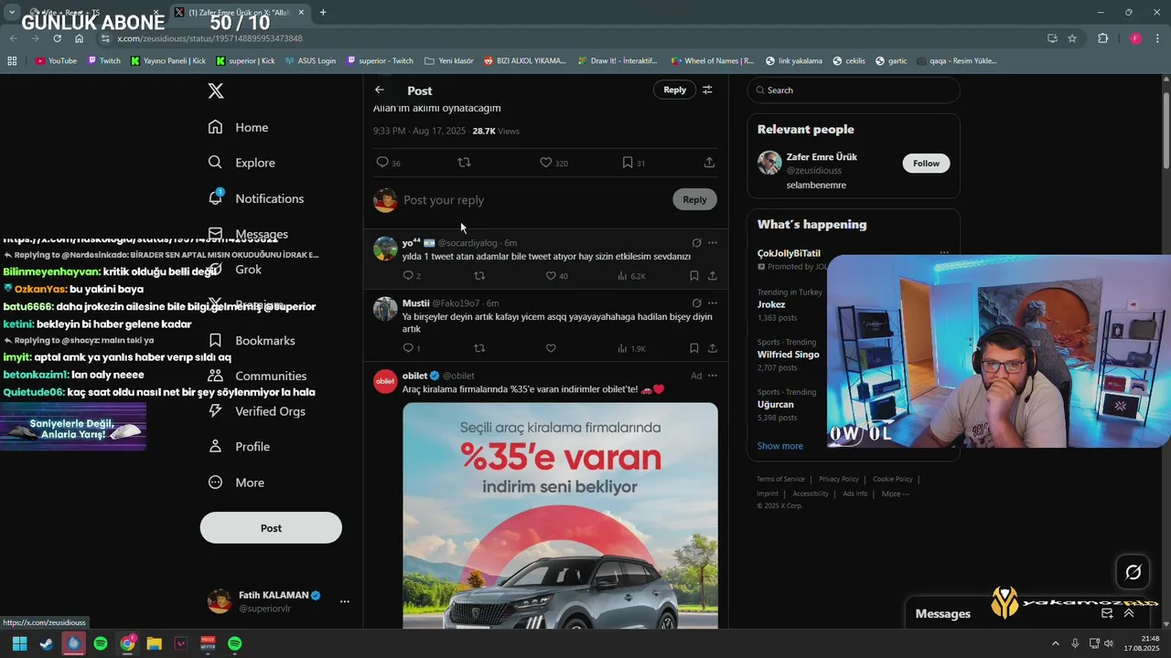Screen dimensions: 1171x658
Task: Click the large Post button
Action: pyautogui.click(x=271, y=528)
